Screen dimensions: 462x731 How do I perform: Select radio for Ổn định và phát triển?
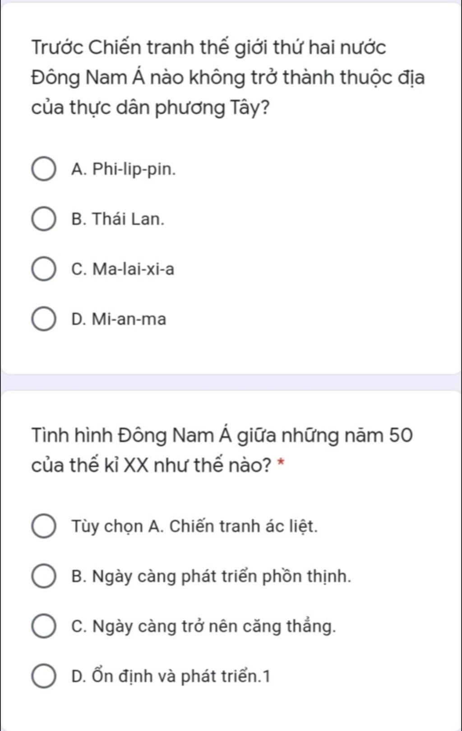coord(44,676)
